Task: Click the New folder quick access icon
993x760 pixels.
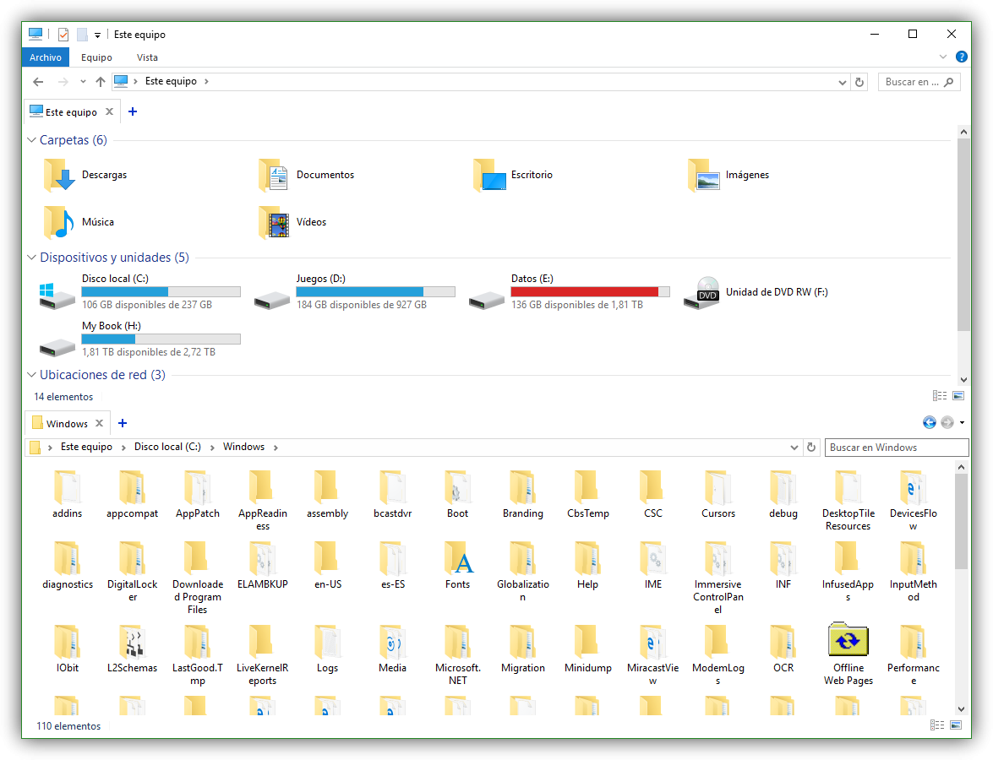Action: [82, 34]
